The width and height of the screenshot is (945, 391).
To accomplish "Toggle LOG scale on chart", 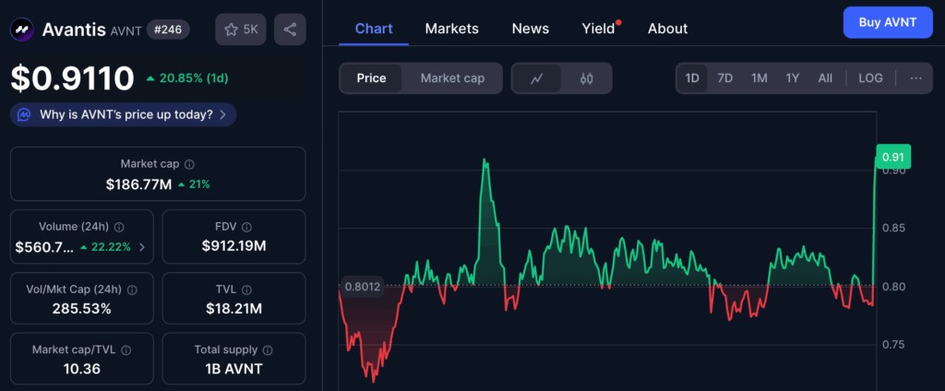I will [870, 78].
